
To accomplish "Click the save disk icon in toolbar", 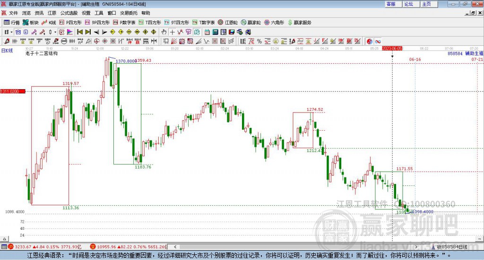I will [232, 32].
